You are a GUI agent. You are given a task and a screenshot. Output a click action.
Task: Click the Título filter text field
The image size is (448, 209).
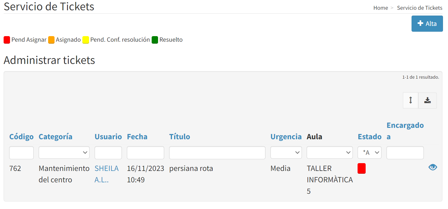click(x=217, y=153)
